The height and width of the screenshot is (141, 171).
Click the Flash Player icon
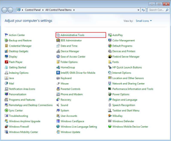[x=7, y=62]
